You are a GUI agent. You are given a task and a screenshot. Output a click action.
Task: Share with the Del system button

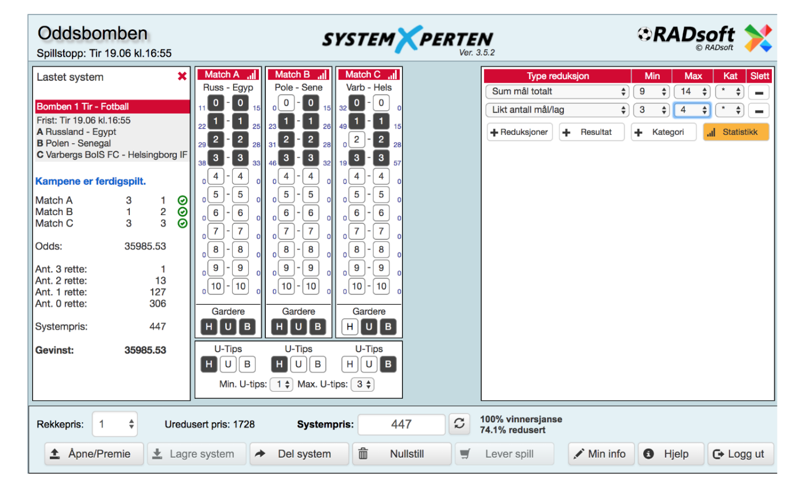coord(299,454)
